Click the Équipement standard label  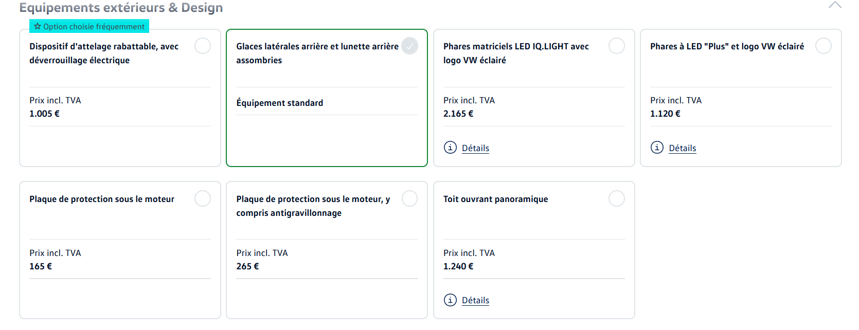point(279,103)
